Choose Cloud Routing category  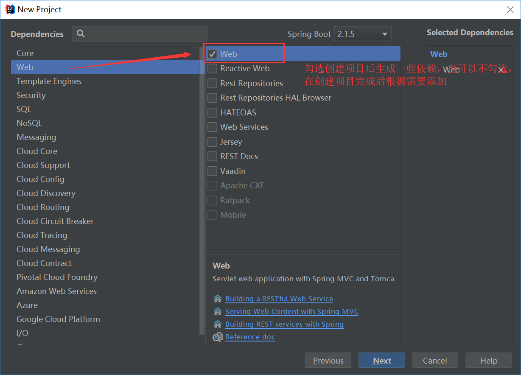tap(105, 207)
